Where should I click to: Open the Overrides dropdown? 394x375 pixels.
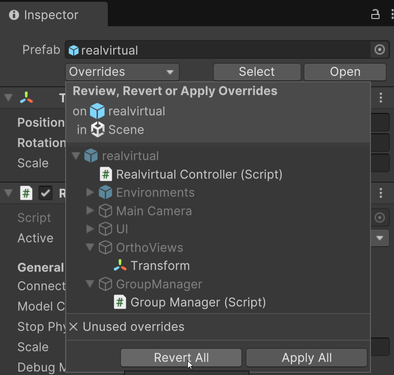point(122,72)
